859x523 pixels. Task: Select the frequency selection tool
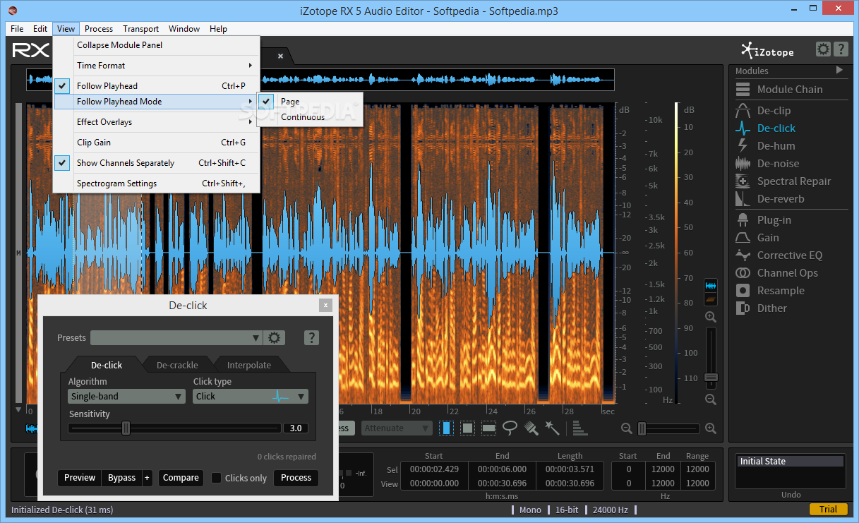[488, 428]
